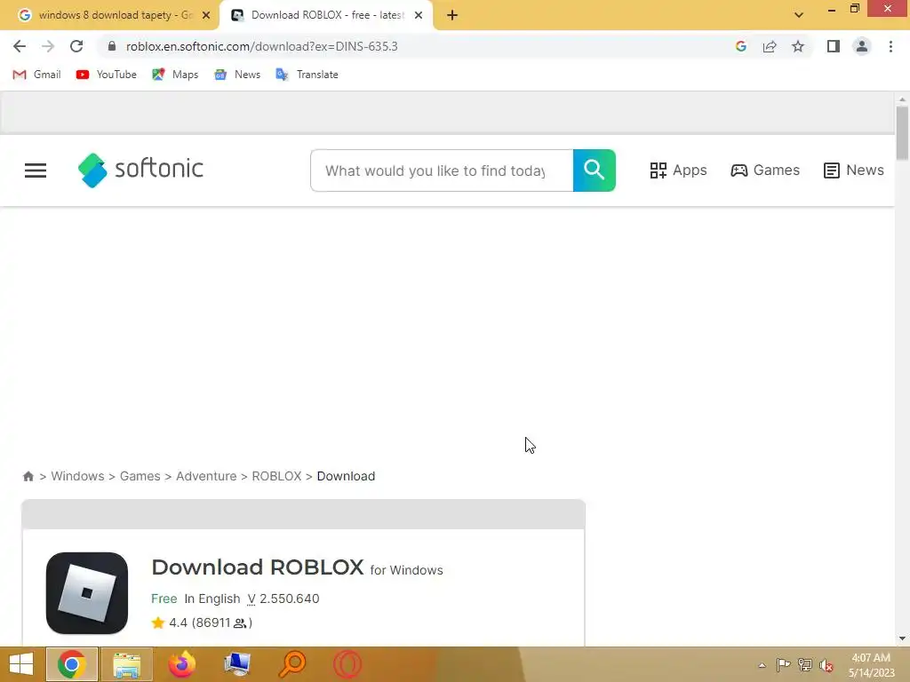Click the home icon in the breadcrumb
Image resolution: width=910 pixels, height=682 pixels.
tap(28, 476)
